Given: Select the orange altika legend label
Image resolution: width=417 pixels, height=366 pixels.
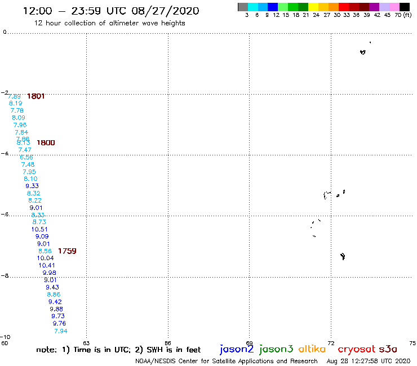Looking at the screenshot, I should click(x=312, y=349).
